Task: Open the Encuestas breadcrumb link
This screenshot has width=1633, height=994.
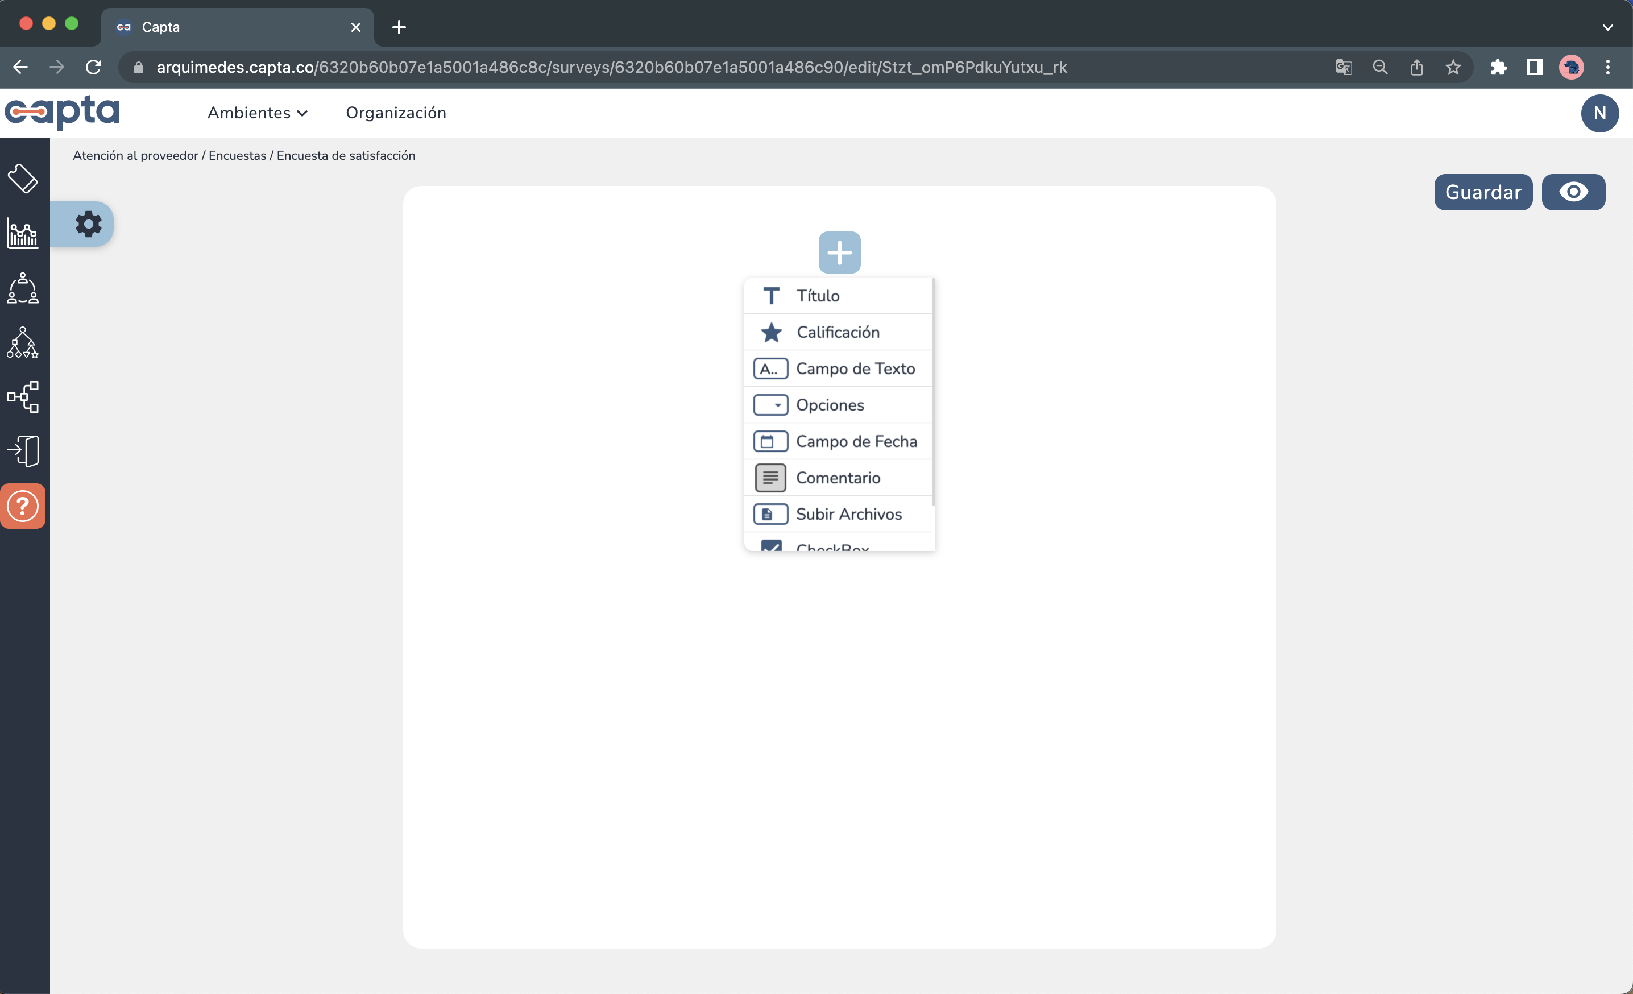Action: pos(237,156)
